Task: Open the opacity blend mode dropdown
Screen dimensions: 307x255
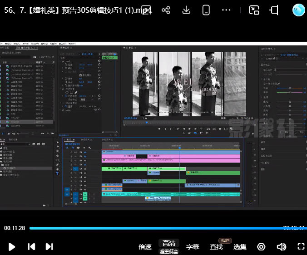Action: [x=87, y=100]
